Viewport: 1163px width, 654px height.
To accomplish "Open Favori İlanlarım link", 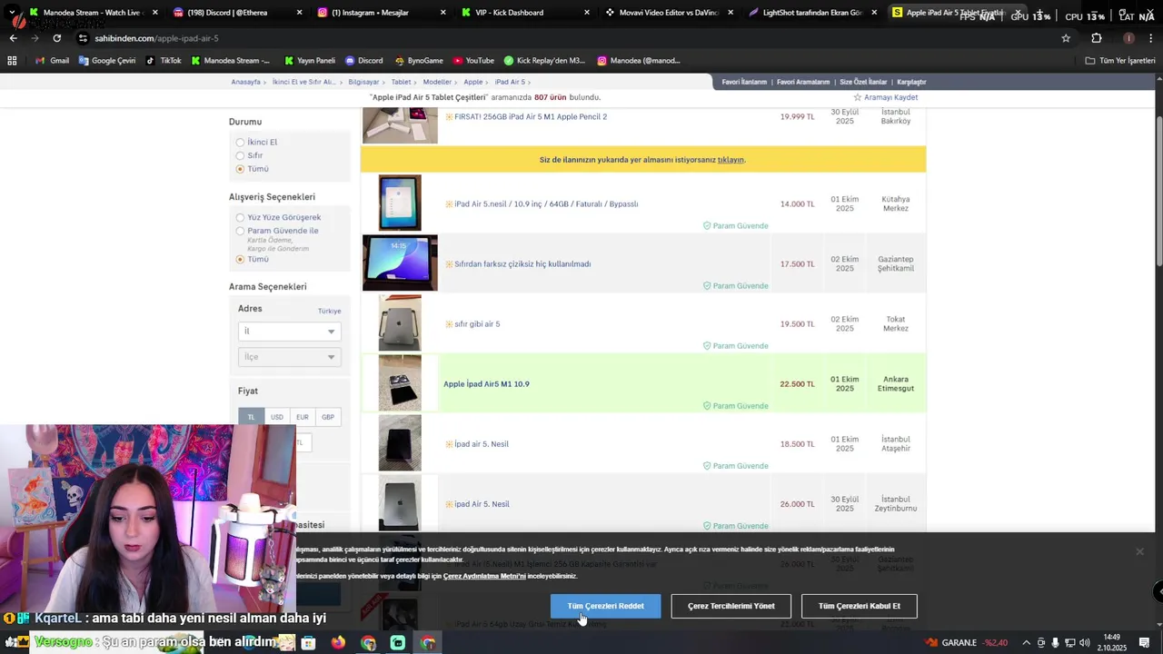I will click(744, 82).
